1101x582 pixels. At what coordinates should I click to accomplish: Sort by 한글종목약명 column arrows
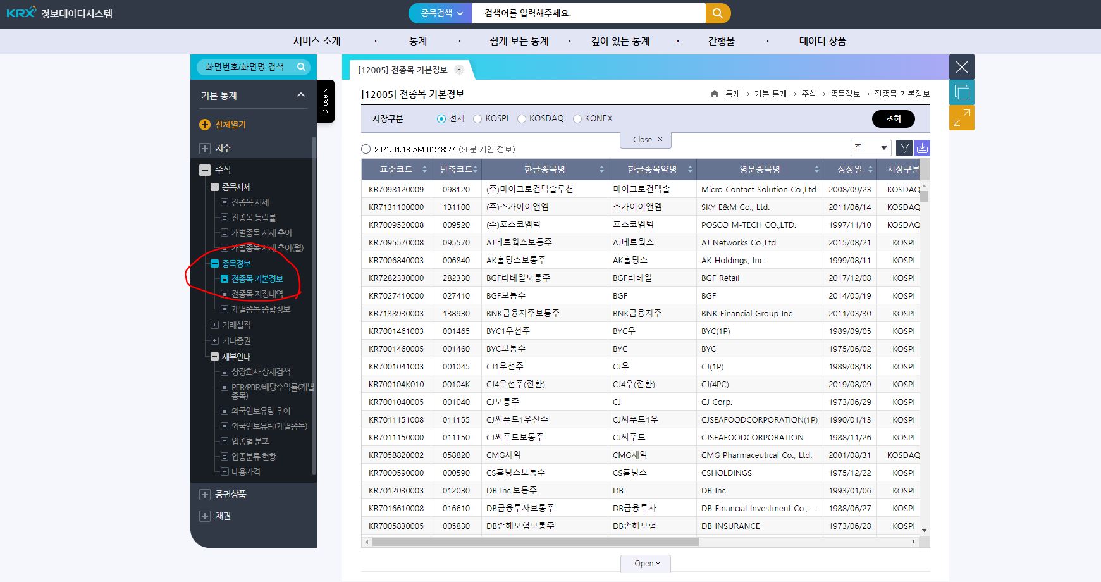click(x=690, y=170)
